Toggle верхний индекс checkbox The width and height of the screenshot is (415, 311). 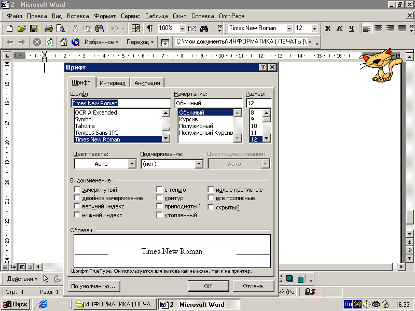click(x=77, y=206)
